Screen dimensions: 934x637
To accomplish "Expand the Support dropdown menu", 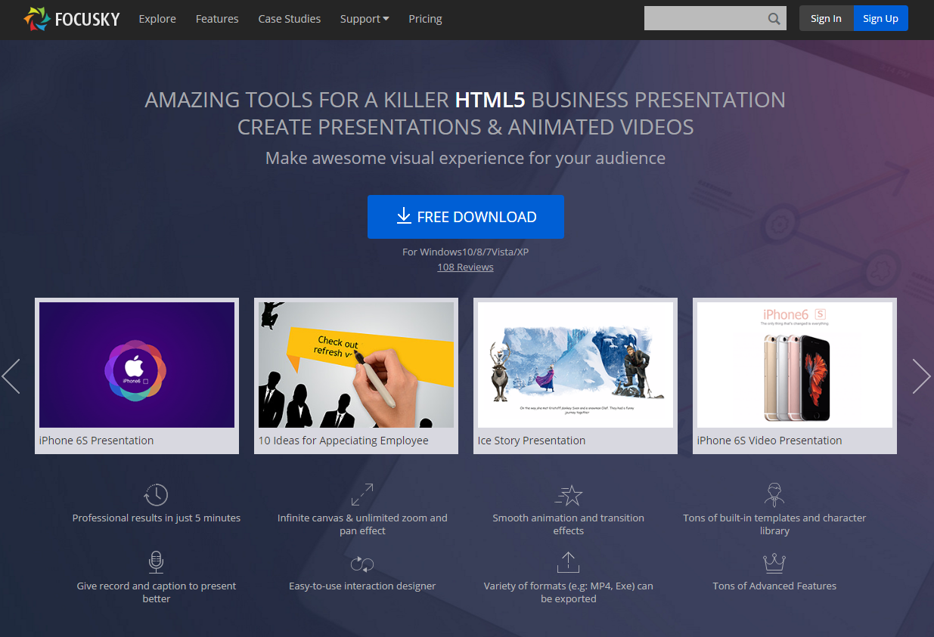I will point(365,19).
